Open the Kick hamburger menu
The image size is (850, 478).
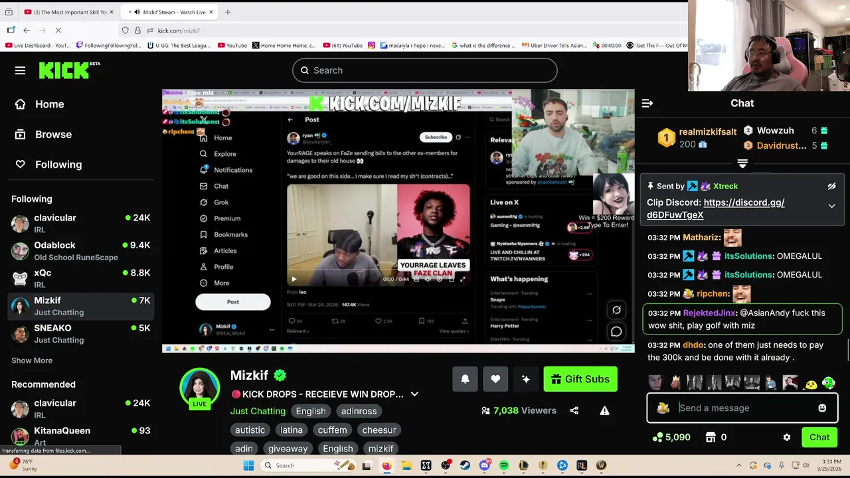[x=20, y=70]
